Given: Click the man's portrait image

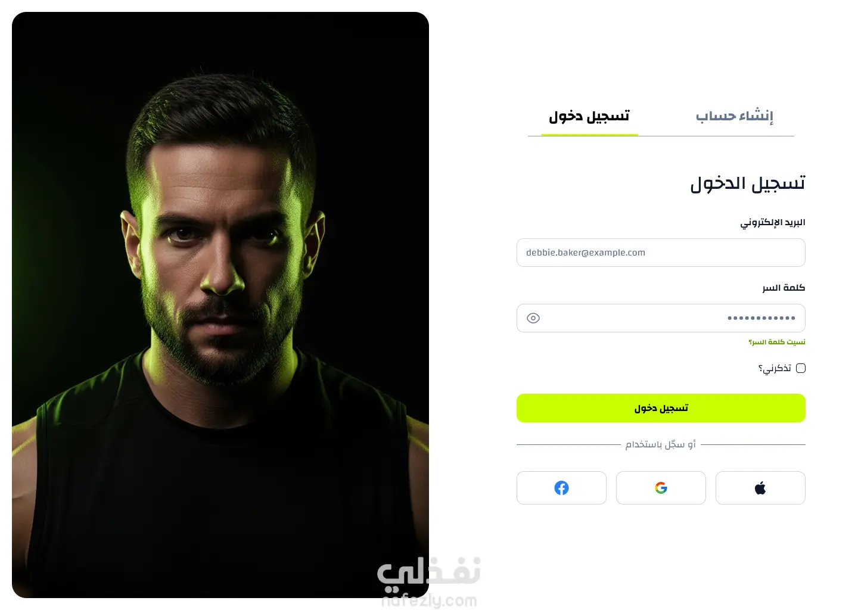Looking at the screenshot, I should (220, 305).
